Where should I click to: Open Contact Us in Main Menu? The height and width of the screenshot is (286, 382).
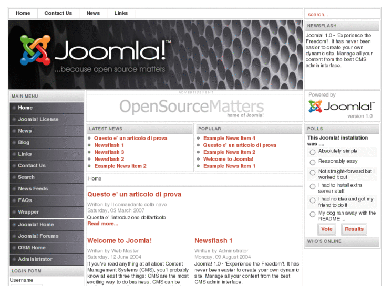[x=47, y=165]
